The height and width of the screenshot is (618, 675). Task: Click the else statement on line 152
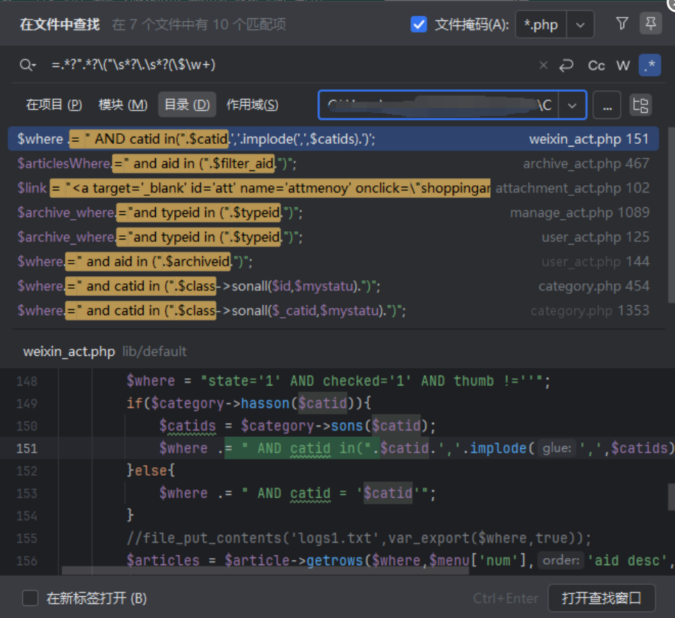151,471
